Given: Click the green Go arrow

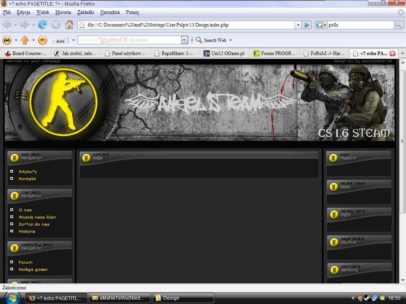Looking at the screenshot, I should (307, 25).
